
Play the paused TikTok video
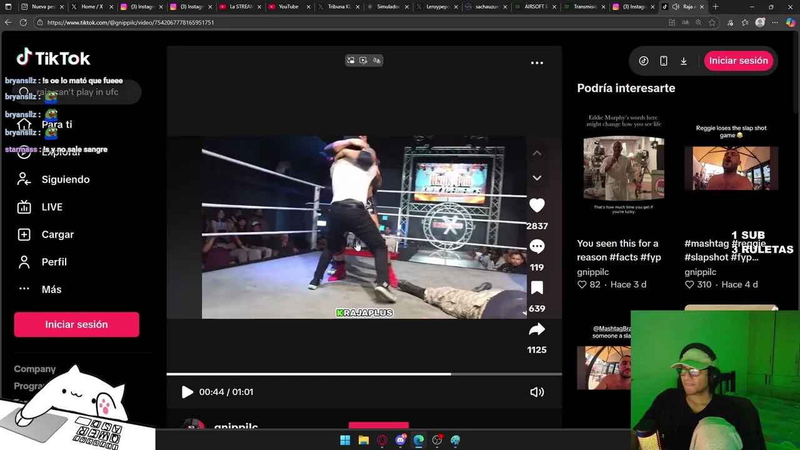(187, 392)
